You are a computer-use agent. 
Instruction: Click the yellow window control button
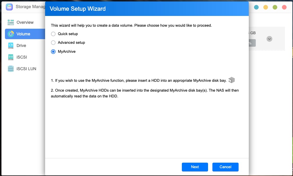coord(266,7)
